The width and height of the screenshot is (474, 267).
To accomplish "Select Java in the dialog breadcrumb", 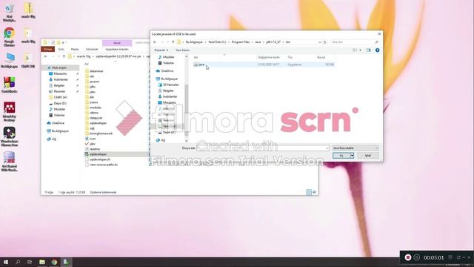I will [258, 42].
